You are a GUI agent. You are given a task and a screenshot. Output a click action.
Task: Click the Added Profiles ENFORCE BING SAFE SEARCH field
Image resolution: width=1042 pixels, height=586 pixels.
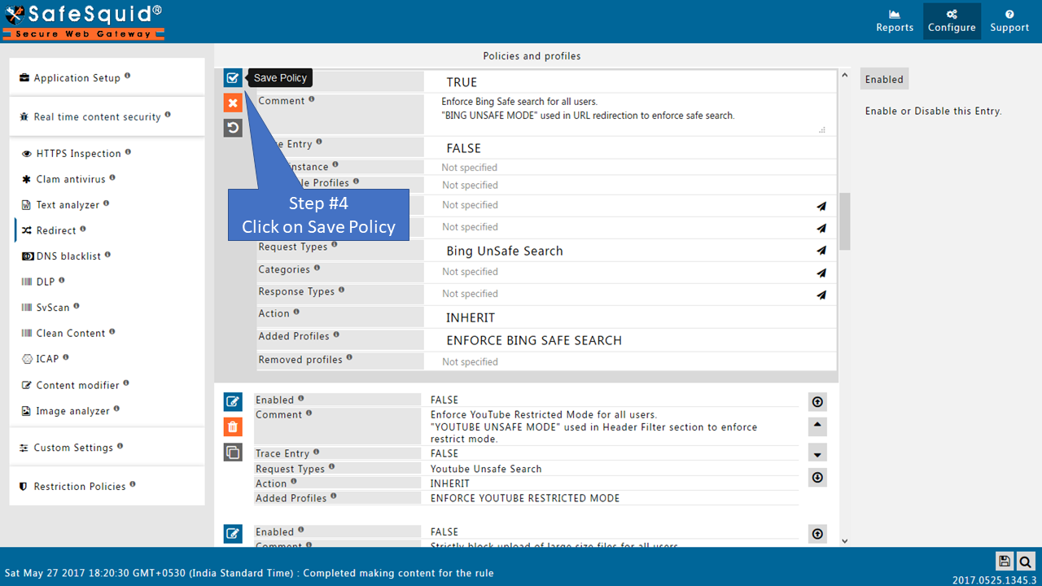629,340
